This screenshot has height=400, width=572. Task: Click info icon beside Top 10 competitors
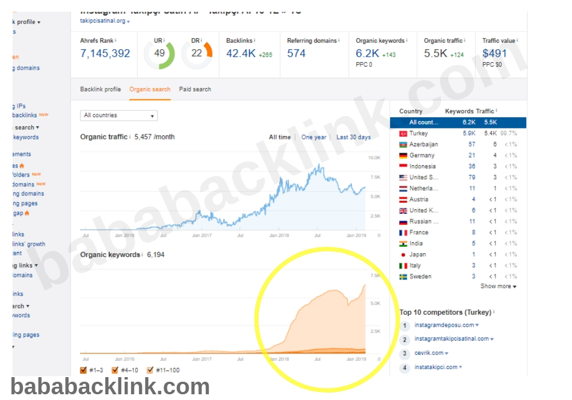pos(494,312)
